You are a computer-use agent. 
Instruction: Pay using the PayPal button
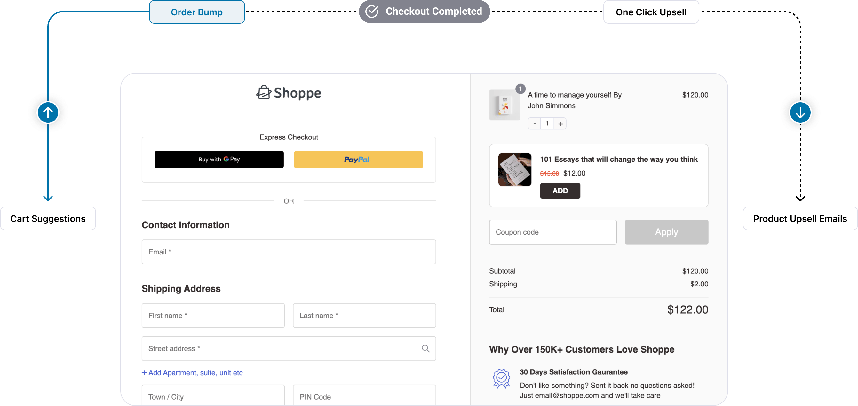coord(358,160)
